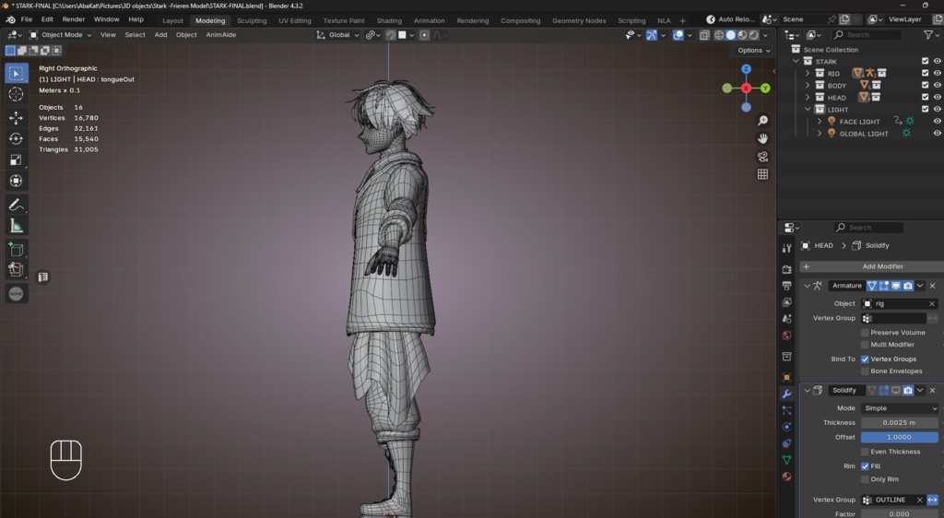This screenshot has height=518, width=944.
Task: Switch orthographic/perspective grid gizmo
Action: pyautogui.click(x=762, y=174)
